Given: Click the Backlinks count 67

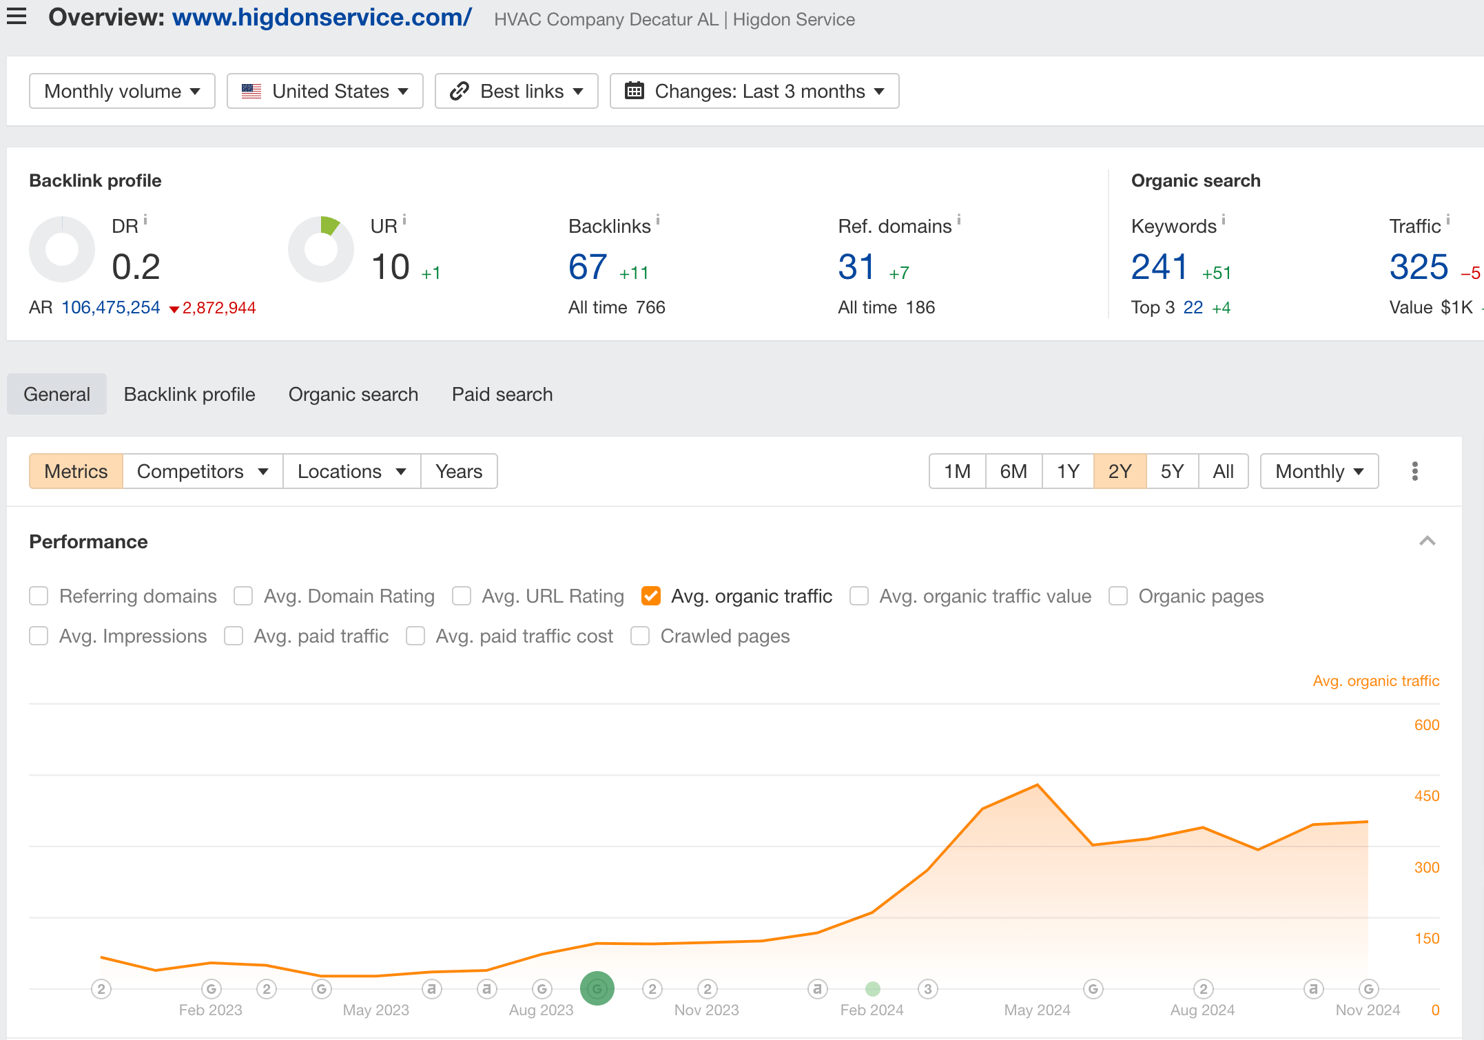Looking at the screenshot, I should [588, 267].
